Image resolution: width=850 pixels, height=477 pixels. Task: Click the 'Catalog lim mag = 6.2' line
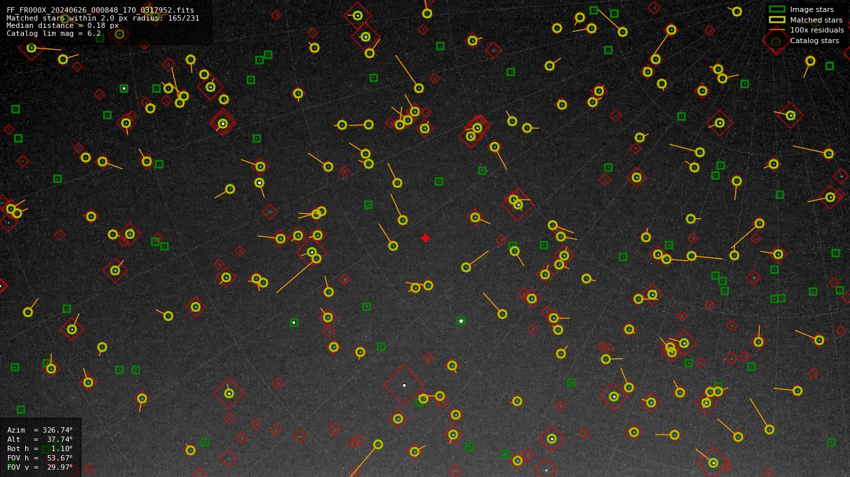tap(54, 33)
